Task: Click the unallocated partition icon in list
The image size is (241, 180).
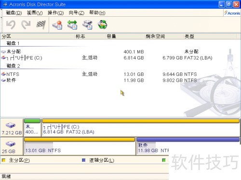Action: pos(3,52)
